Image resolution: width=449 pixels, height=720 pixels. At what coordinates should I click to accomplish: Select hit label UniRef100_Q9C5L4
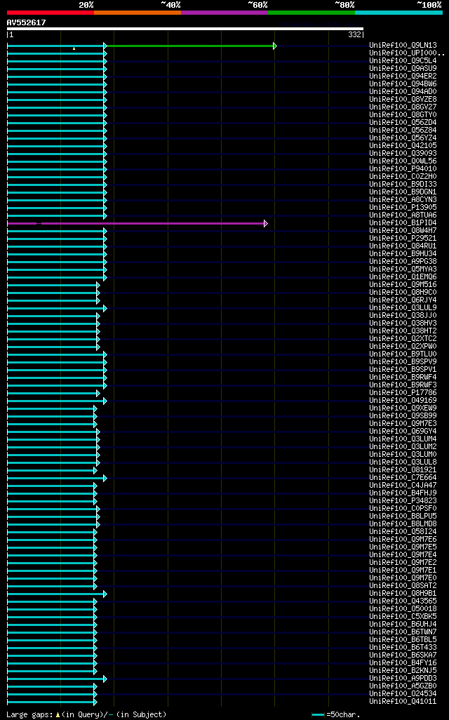[403, 60]
